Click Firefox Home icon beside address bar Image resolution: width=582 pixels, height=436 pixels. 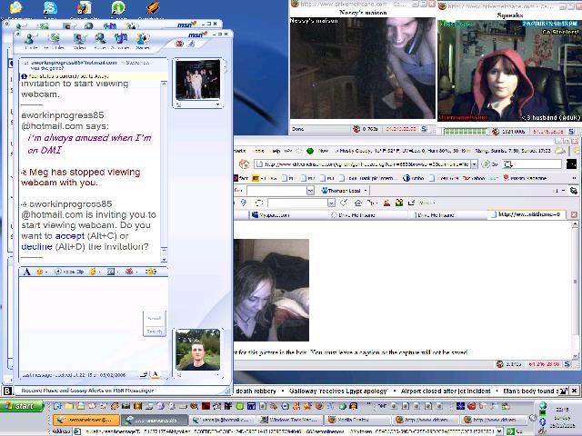pyautogui.click(x=244, y=163)
